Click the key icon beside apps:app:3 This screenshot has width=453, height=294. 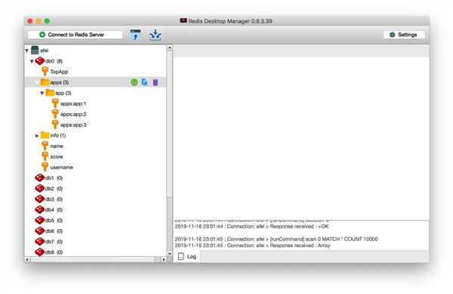coord(55,124)
